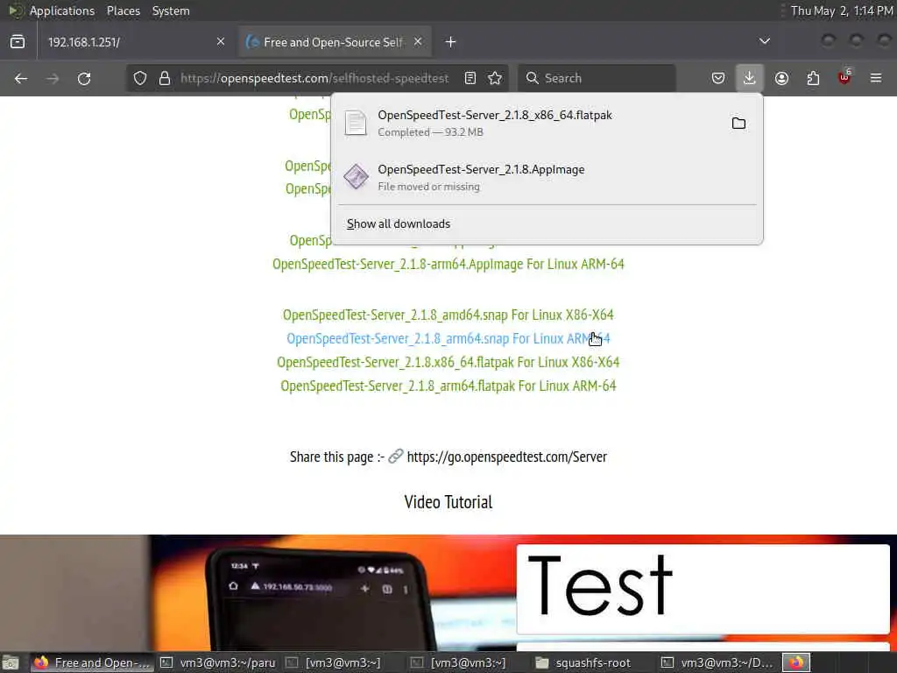This screenshot has height=673, width=897.
Task: Click the site padlock security icon
Action: (x=165, y=78)
